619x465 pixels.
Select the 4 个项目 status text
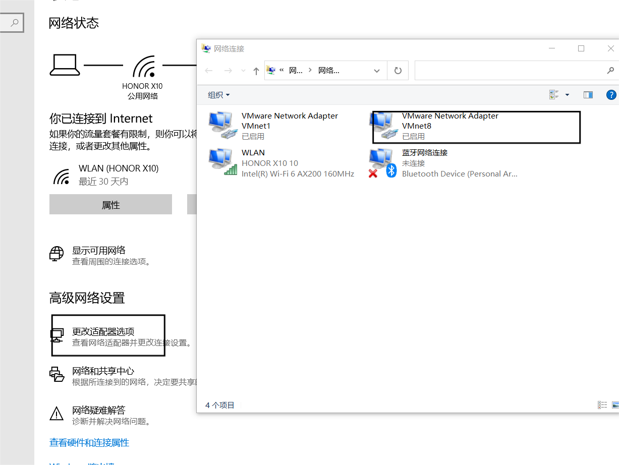pyautogui.click(x=220, y=405)
